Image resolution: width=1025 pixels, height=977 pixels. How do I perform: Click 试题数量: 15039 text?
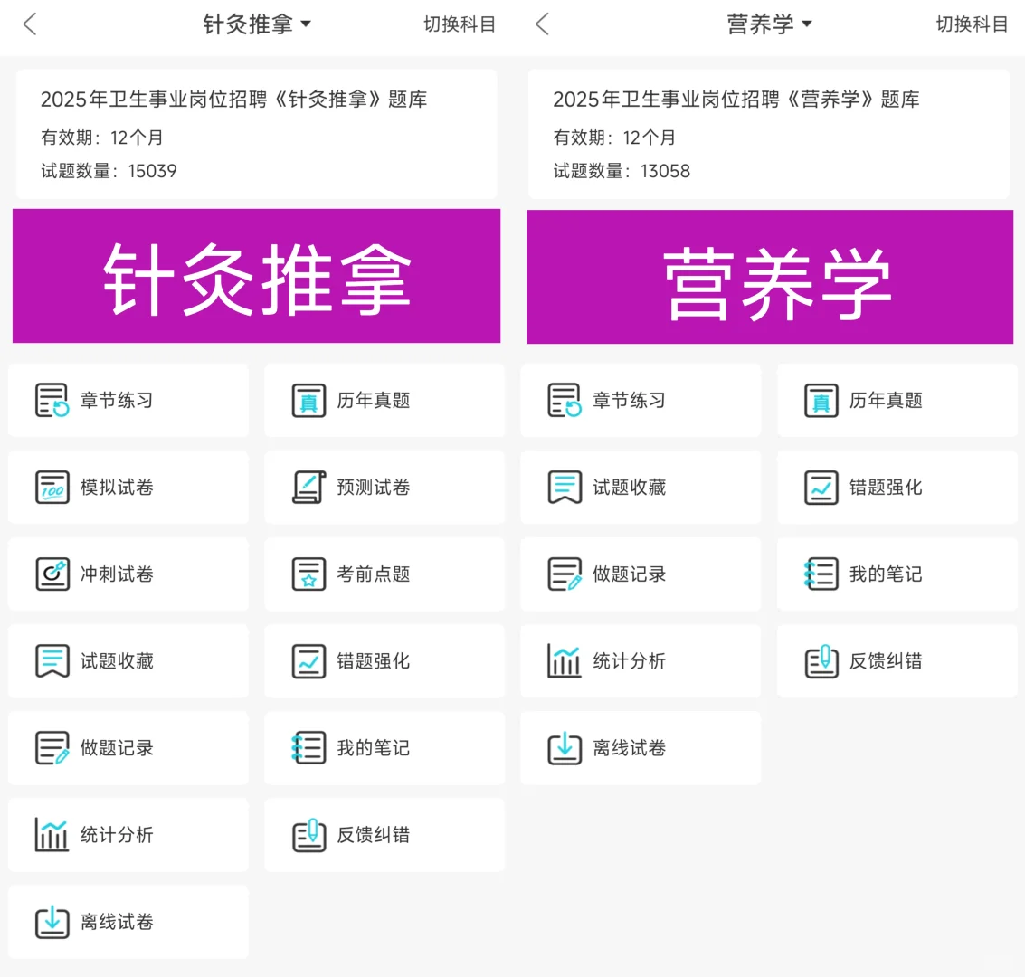109,171
